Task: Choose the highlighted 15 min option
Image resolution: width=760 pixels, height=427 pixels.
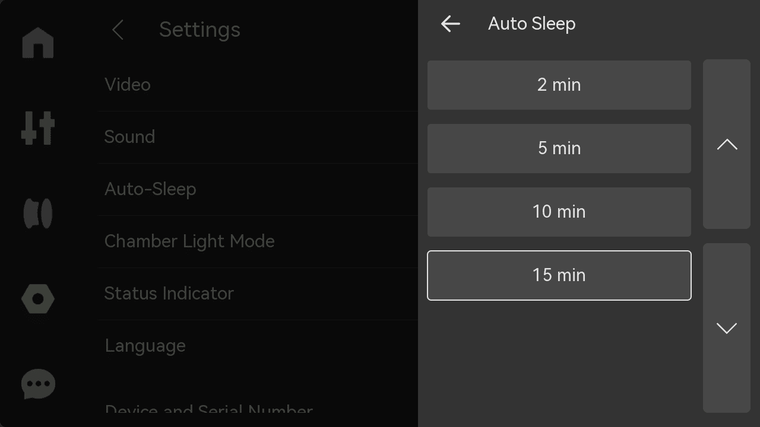Action: (x=559, y=275)
